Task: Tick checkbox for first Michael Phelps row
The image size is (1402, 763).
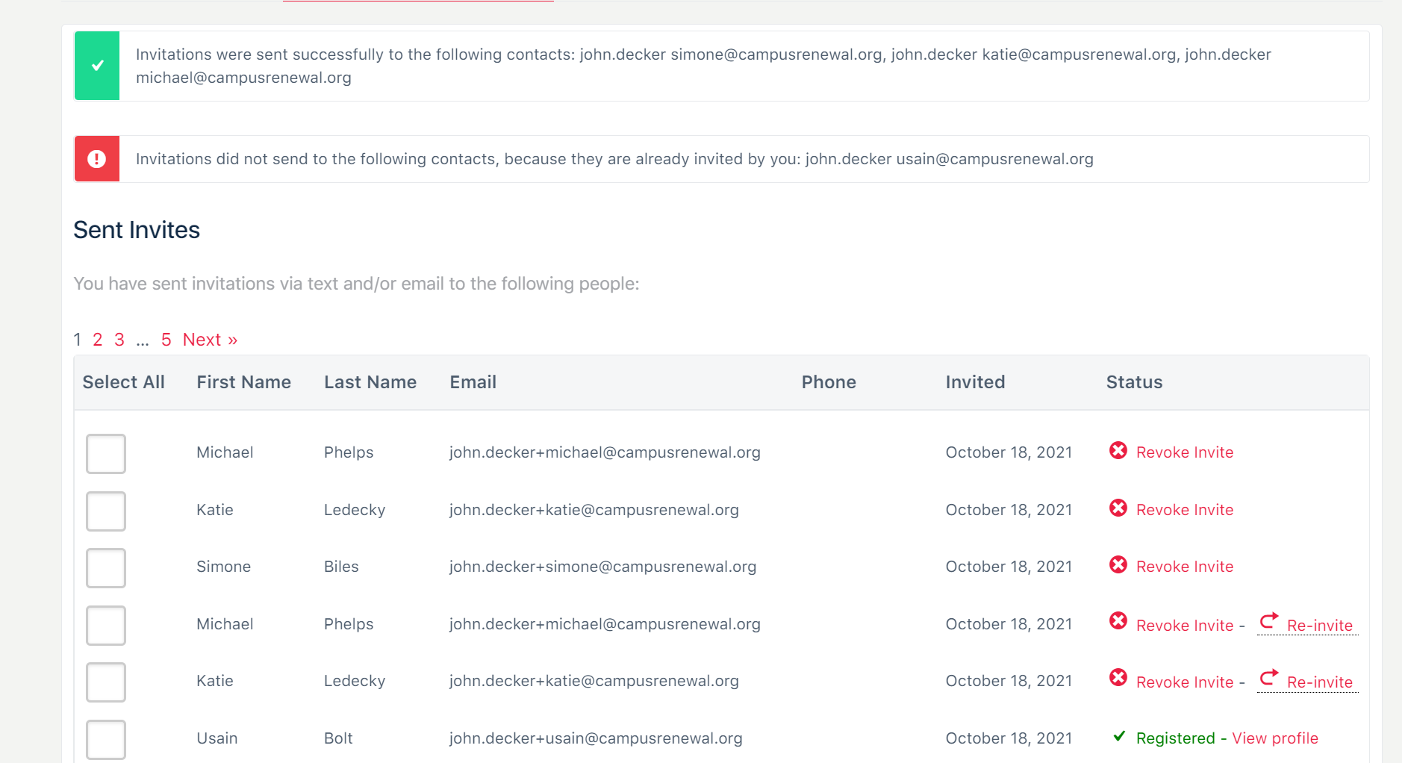Action: (x=106, y=454)
